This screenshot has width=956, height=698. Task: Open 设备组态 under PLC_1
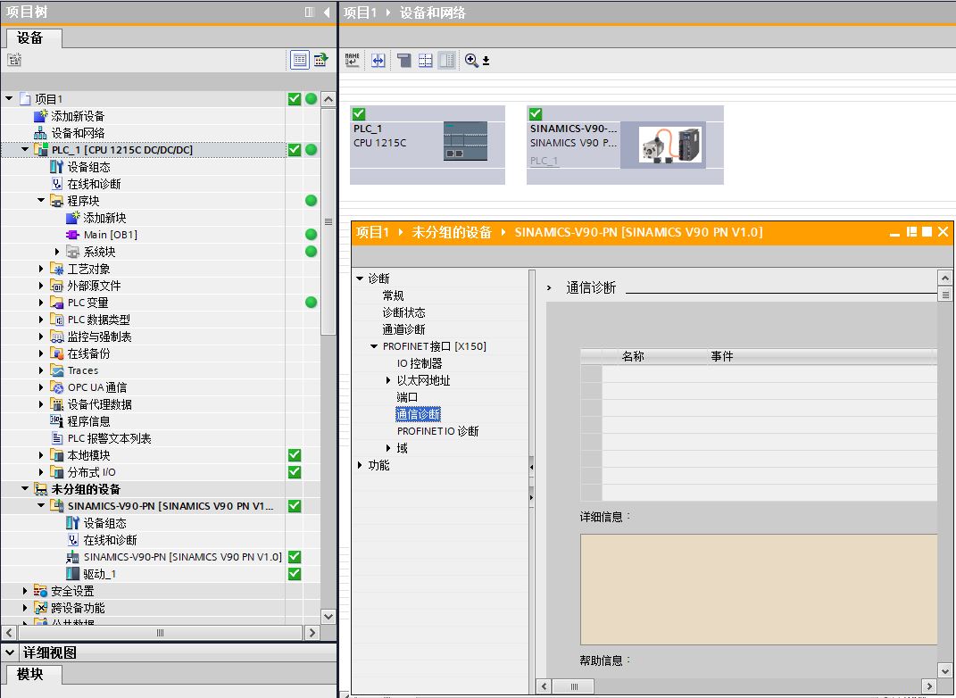coord(88,167)
